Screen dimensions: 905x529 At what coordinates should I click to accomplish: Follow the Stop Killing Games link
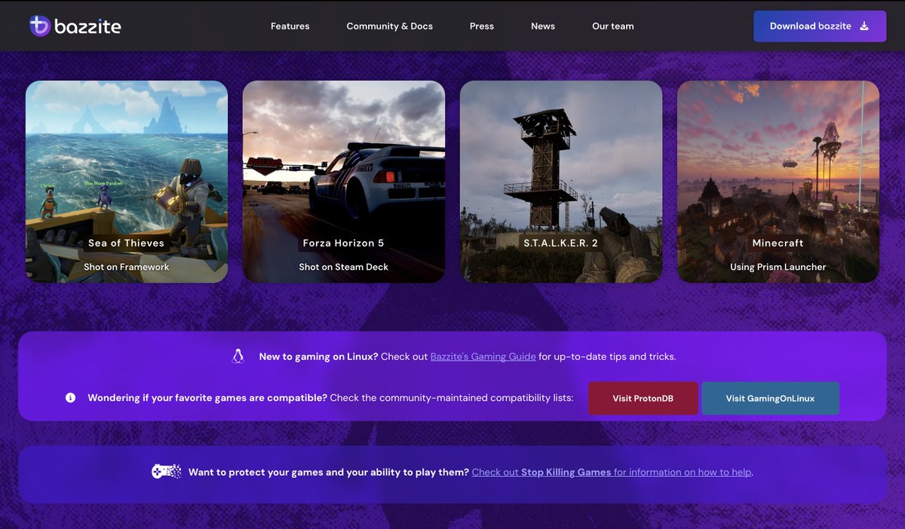pyautogui.click(x=612, y=472)
